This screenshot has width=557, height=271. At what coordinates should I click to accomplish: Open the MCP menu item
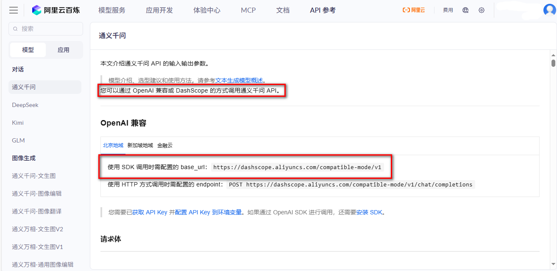click(x=248, y=10)
